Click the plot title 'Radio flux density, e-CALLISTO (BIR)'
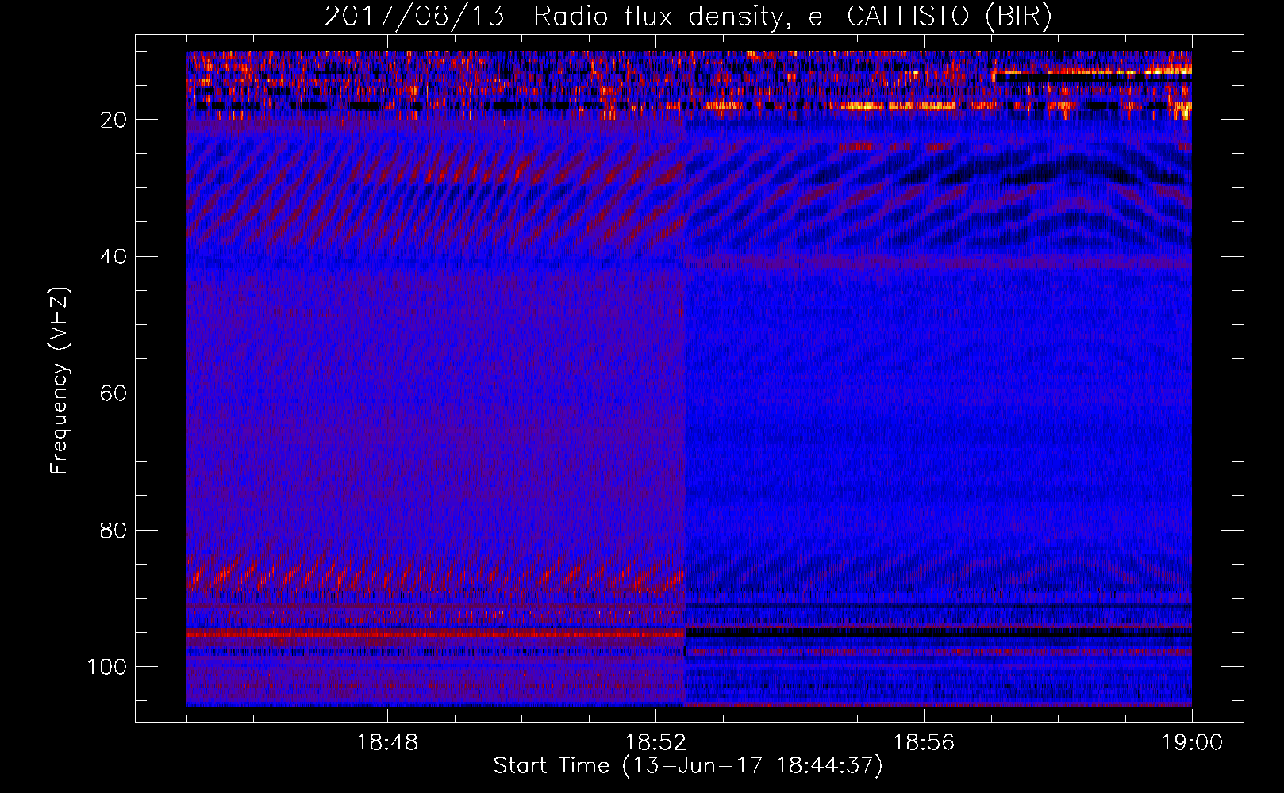 (x=792, y=17)
